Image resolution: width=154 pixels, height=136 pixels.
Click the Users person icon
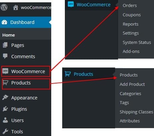coord(5,120)
